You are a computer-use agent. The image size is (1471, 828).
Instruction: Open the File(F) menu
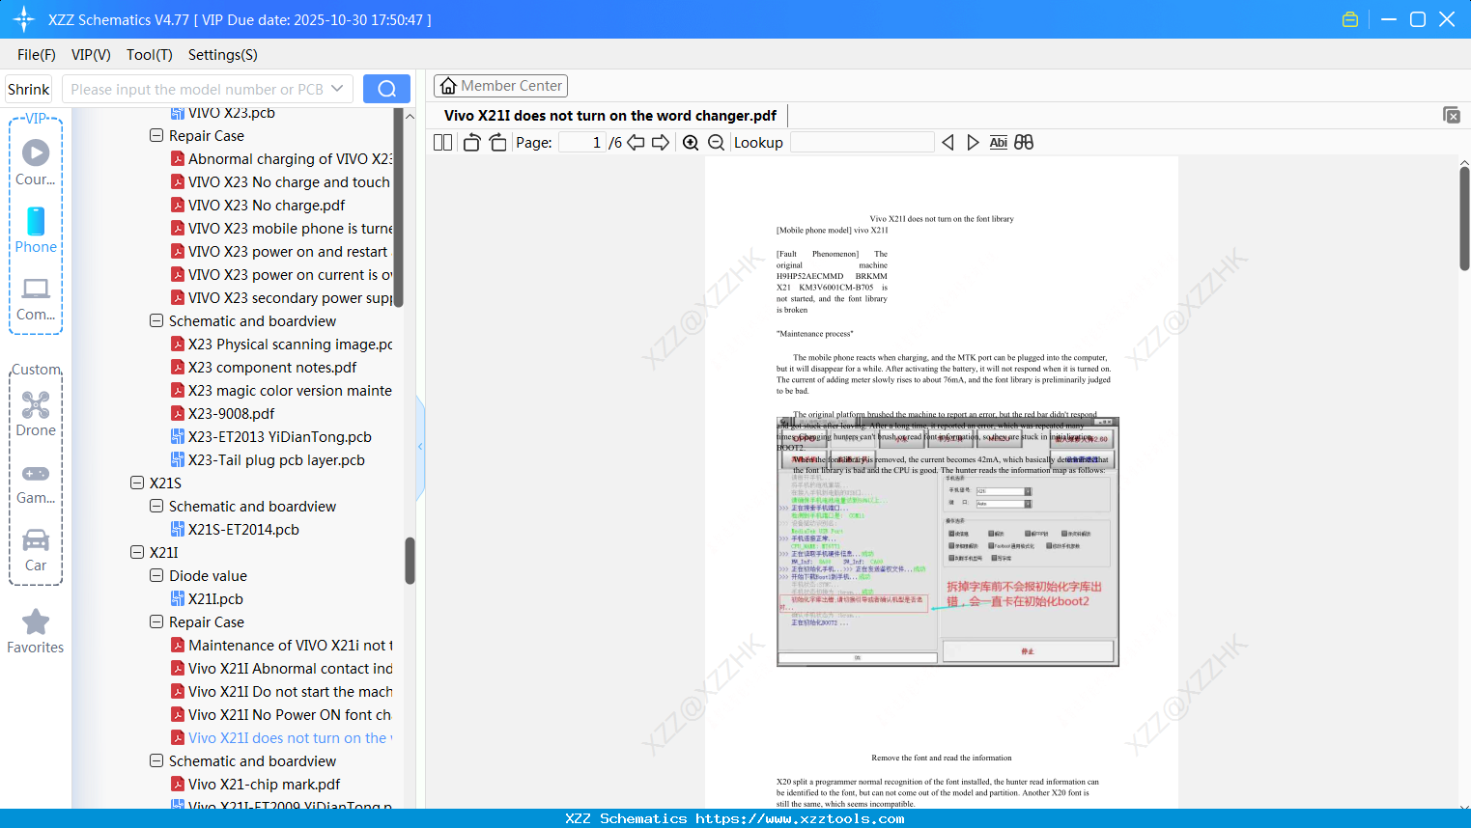tap(37, 55)
